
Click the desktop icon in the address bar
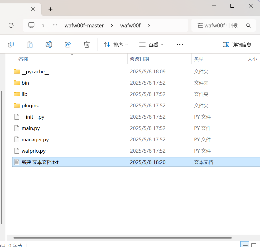(x=31, y=25)
